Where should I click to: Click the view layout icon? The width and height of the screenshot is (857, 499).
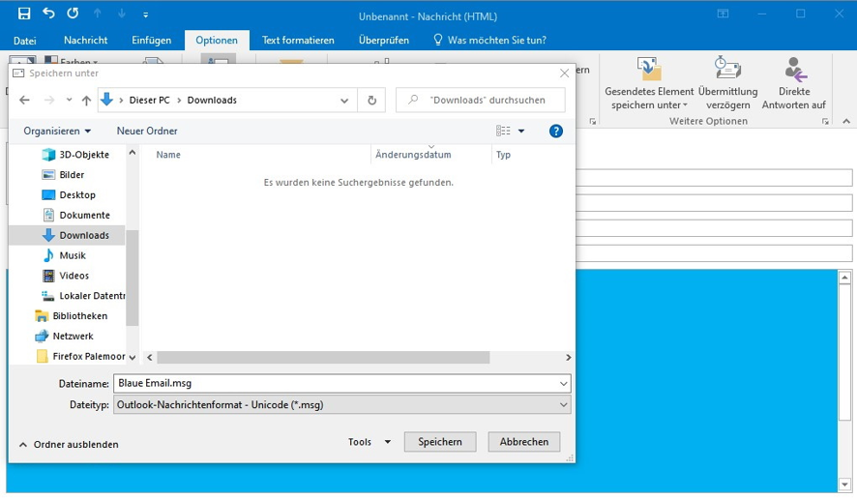503,132
